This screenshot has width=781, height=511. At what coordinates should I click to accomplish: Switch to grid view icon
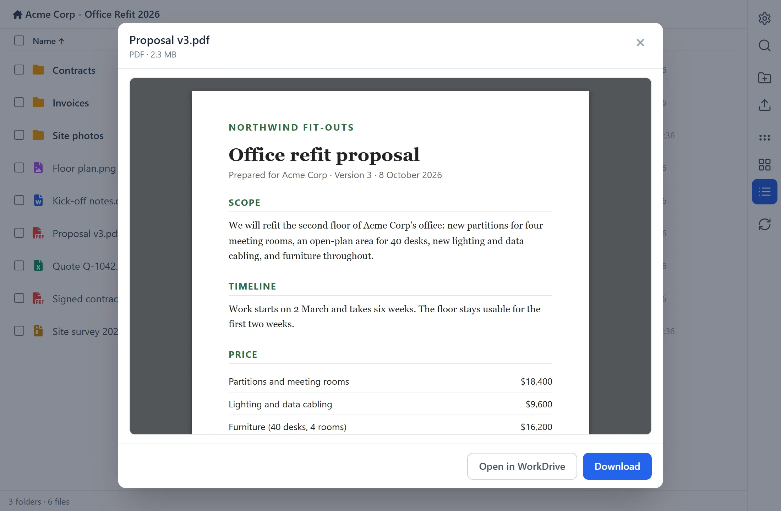click(x=764, y=165)
